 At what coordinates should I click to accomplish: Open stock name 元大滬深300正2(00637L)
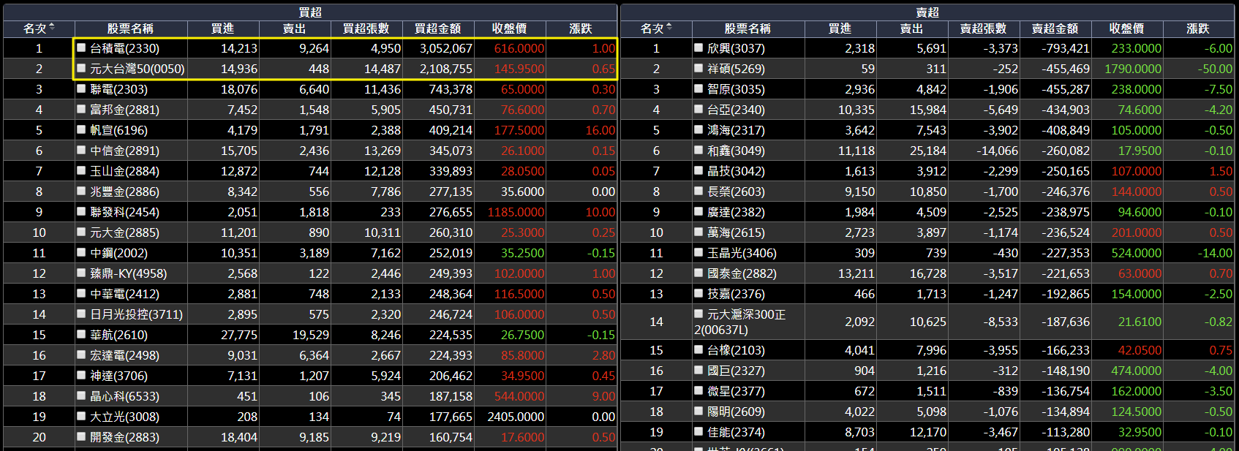pos(740,322)
